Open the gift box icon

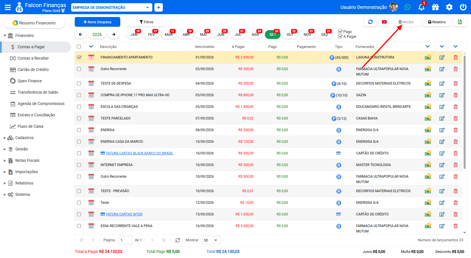[435, 7]
